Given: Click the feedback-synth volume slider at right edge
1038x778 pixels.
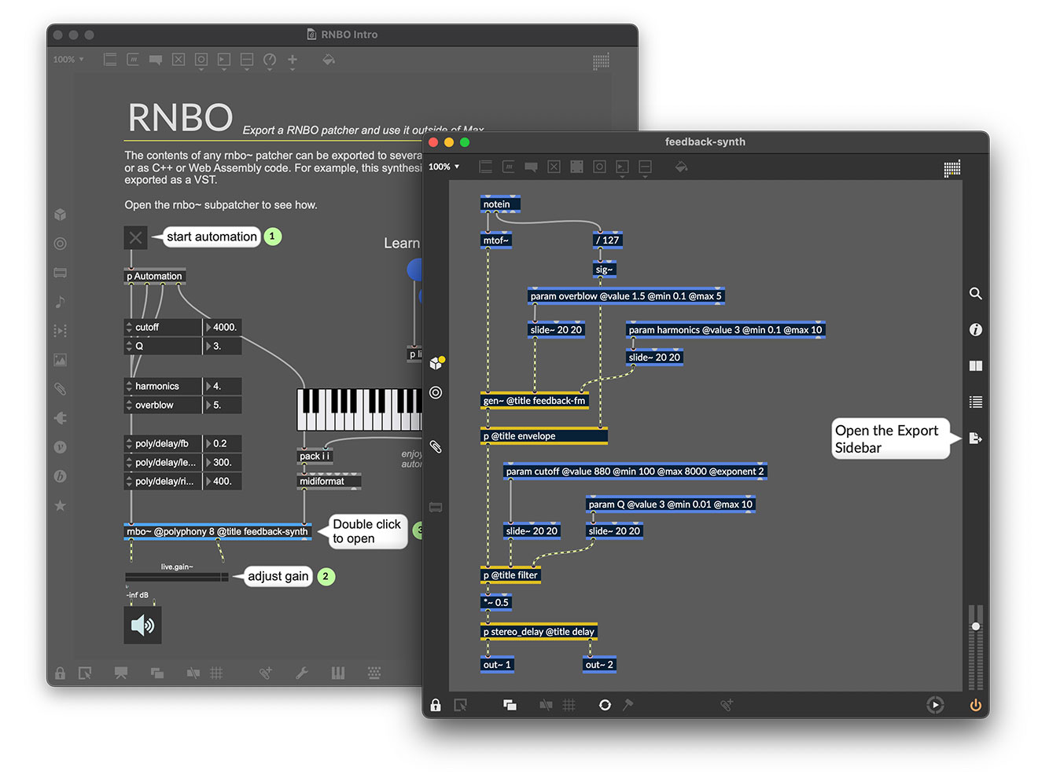Looking at the screenshot, I should point(975,648).
